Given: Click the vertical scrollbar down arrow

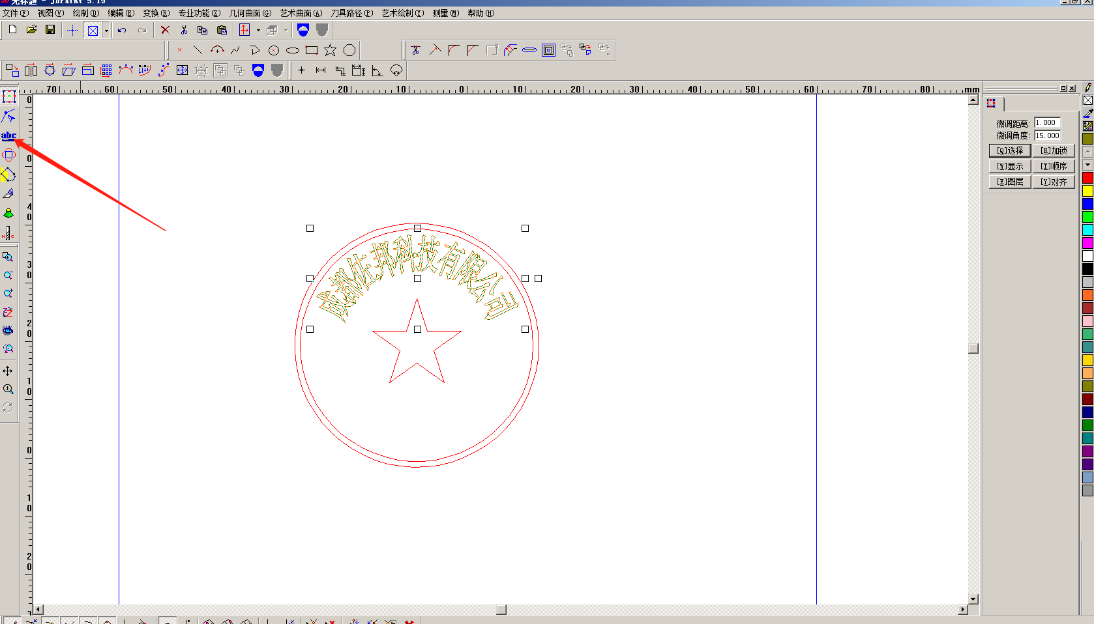Looking at the screenshot, I should 973,599.
